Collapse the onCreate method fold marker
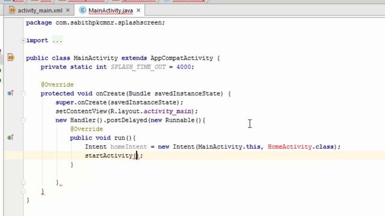The width and height of the screenshot is (385, 216). click(23, 94)
